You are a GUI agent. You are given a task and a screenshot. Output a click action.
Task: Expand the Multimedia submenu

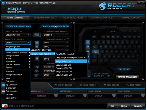[x=18, y=61]
